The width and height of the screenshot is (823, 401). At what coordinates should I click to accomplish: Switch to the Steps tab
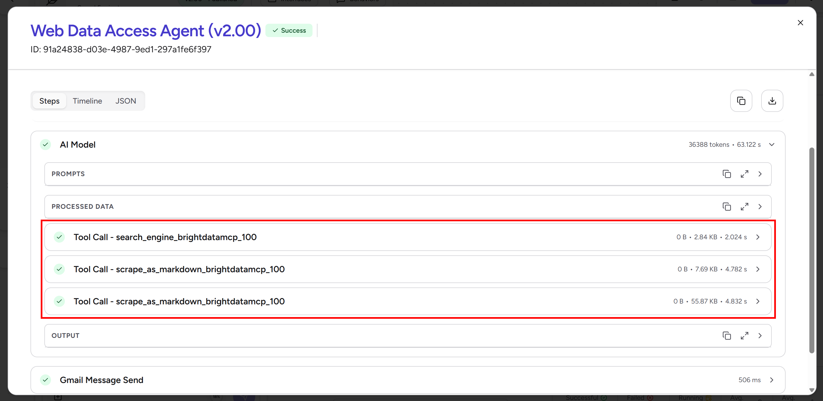tap(49, 101)
